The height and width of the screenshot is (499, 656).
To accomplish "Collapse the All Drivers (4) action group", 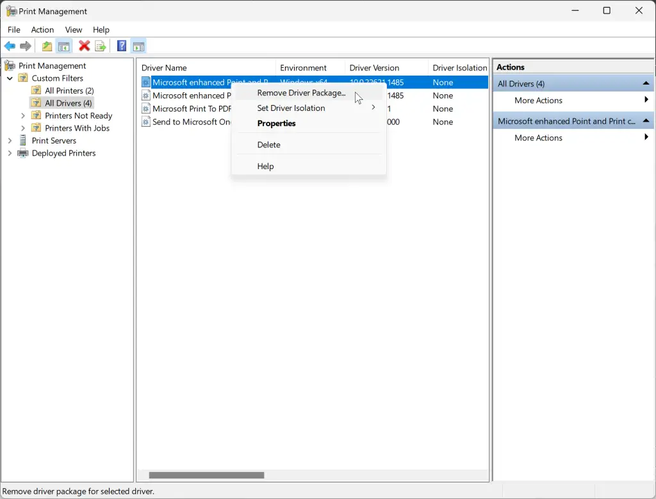I will click(646, 83).
